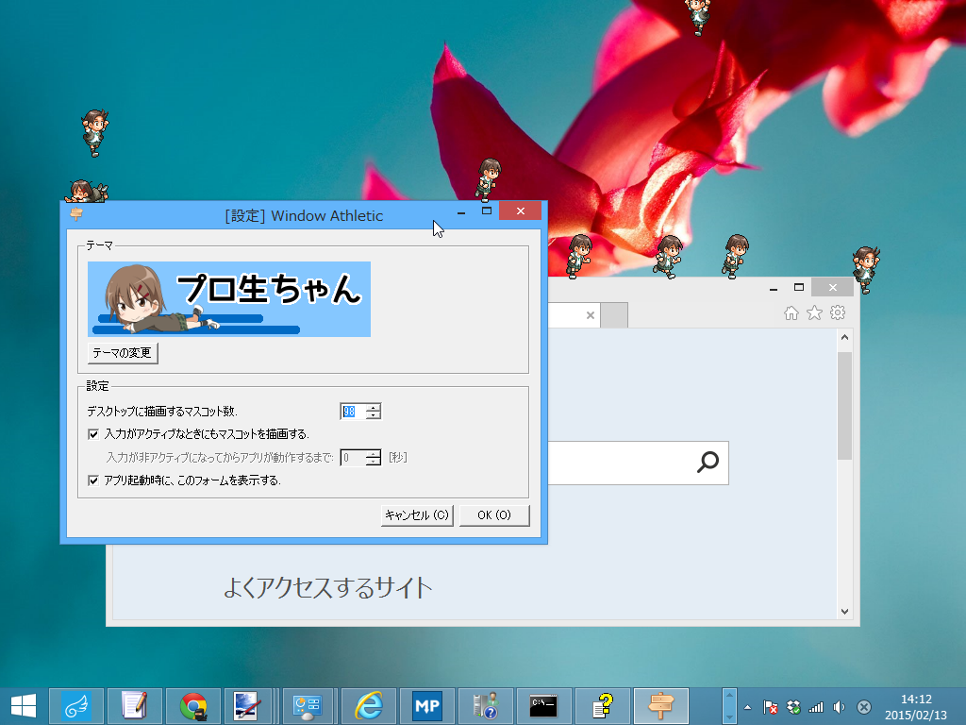Screen dimensions: 966x725
Task: Click the テーマの変更 button
Action: tap(123, 353)
